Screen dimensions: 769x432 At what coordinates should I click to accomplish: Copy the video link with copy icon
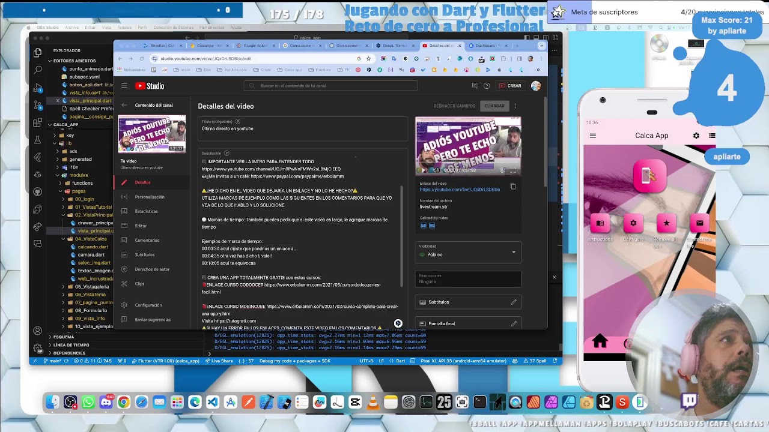coord(513,187)
